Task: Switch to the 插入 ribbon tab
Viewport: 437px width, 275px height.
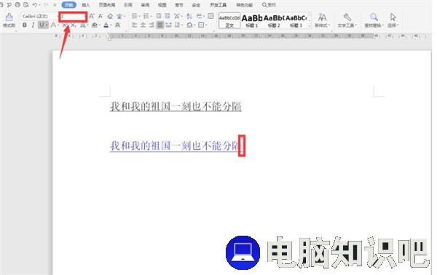Action: pos(86,5)
